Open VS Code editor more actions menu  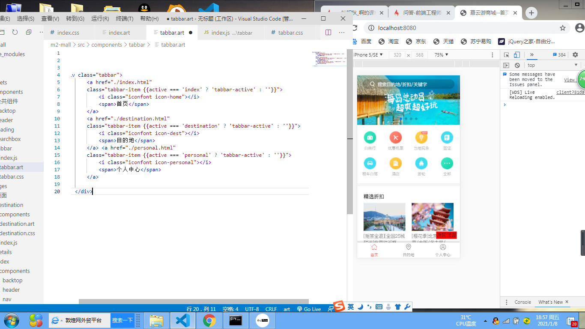tap(342, 33)
